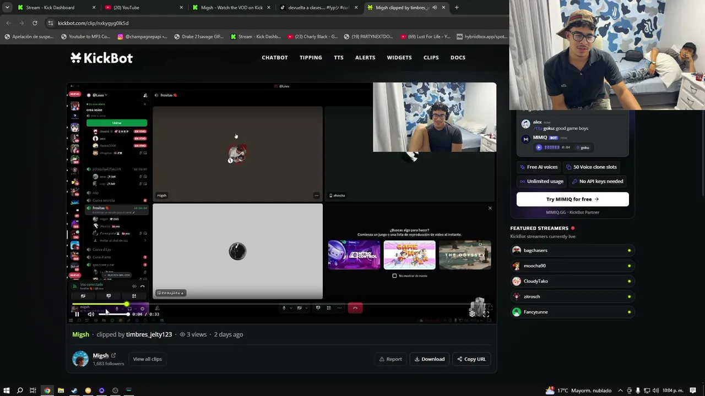Play the MIMIQ bot audio message

point(539,147)
